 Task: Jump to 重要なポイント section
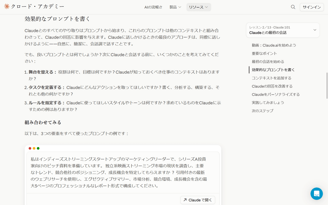(264, 53)
